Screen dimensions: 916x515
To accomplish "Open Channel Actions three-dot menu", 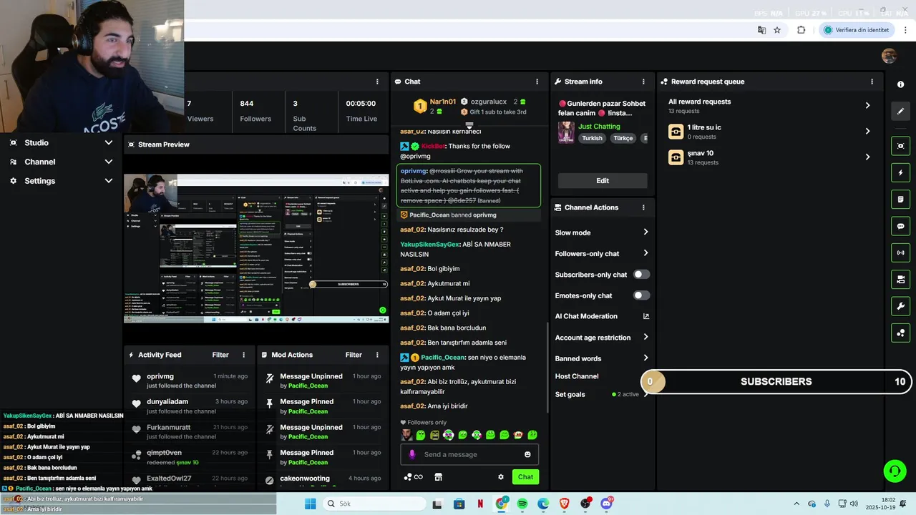I will pyautogui.click(x=643, y=207).
